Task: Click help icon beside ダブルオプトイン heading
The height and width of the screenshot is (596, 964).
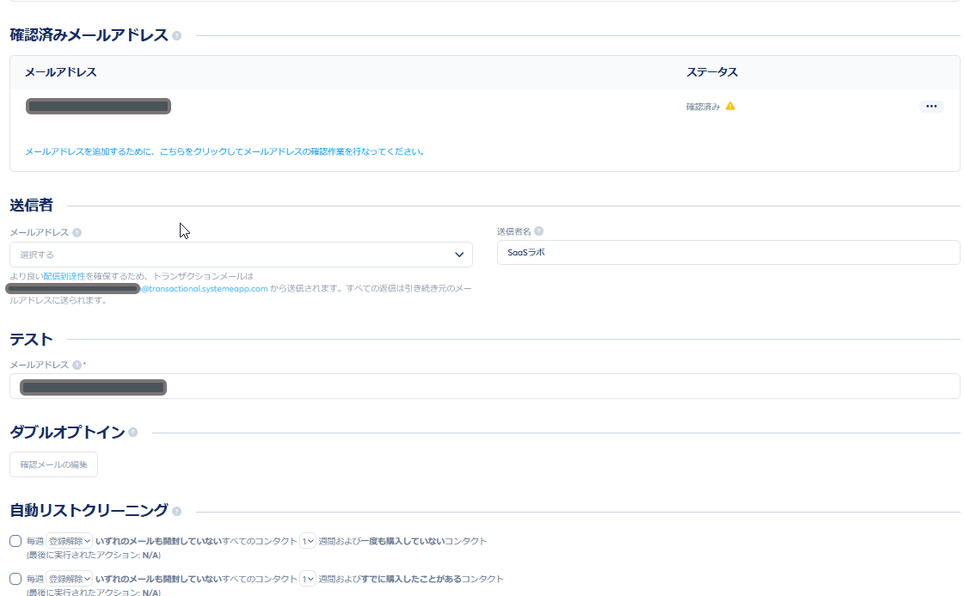Action: click(x=132, y=433)
